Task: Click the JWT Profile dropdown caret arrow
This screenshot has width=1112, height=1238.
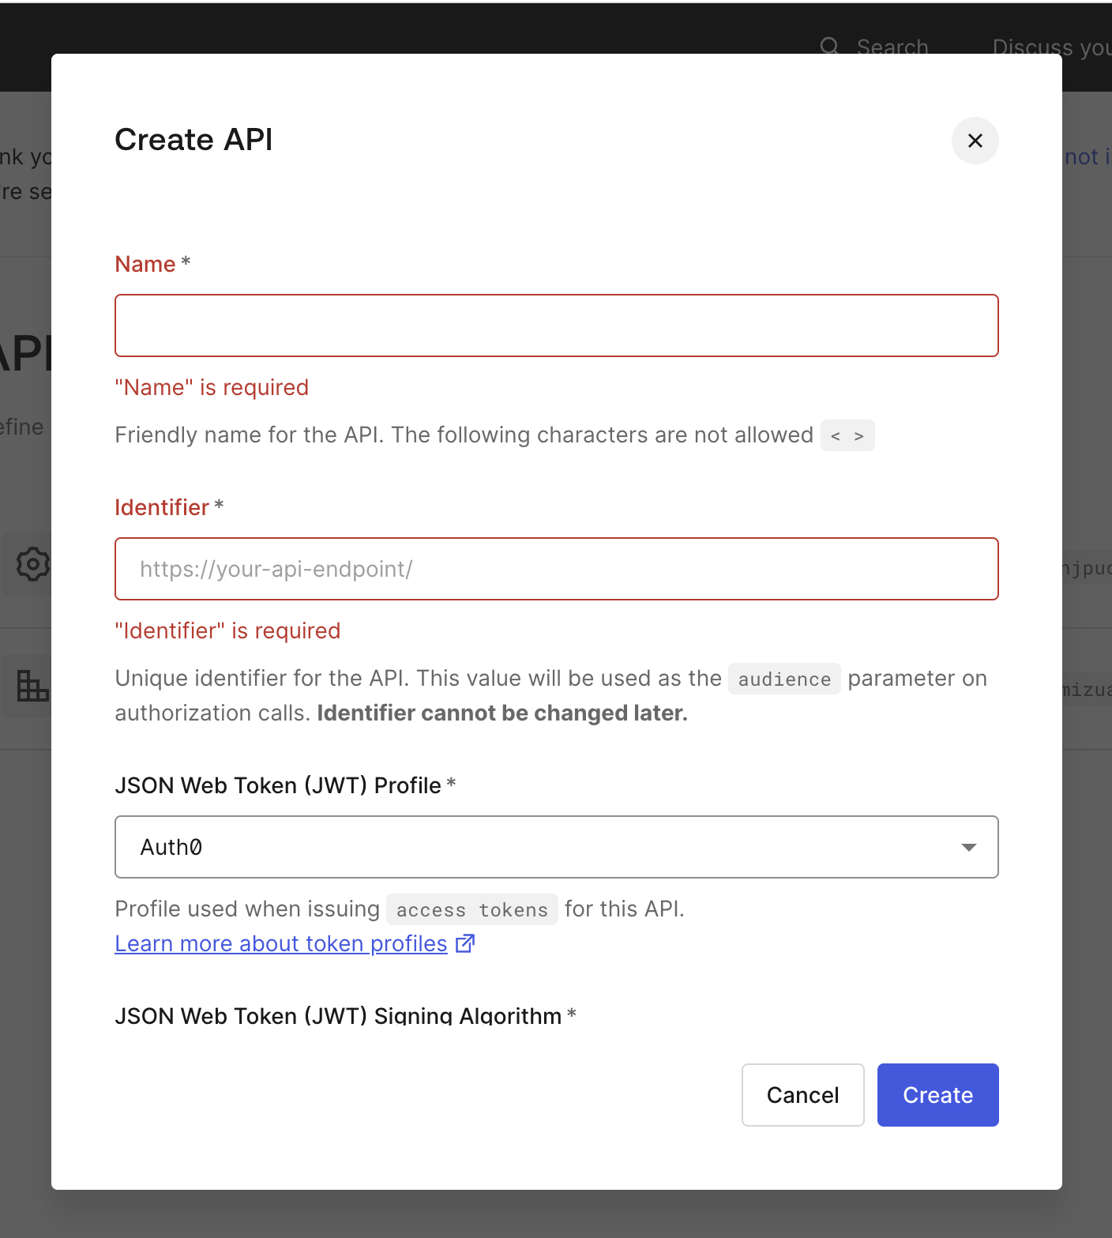Action: [x=968, y=847]
